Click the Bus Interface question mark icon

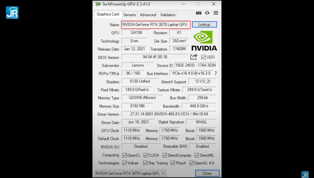(x=215, y=73)
